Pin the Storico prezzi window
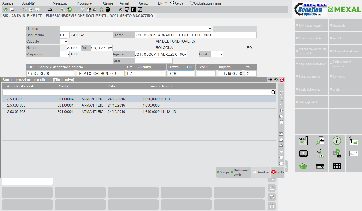The width and height of the screenshot is (362, 211). [x=270, y=80]
